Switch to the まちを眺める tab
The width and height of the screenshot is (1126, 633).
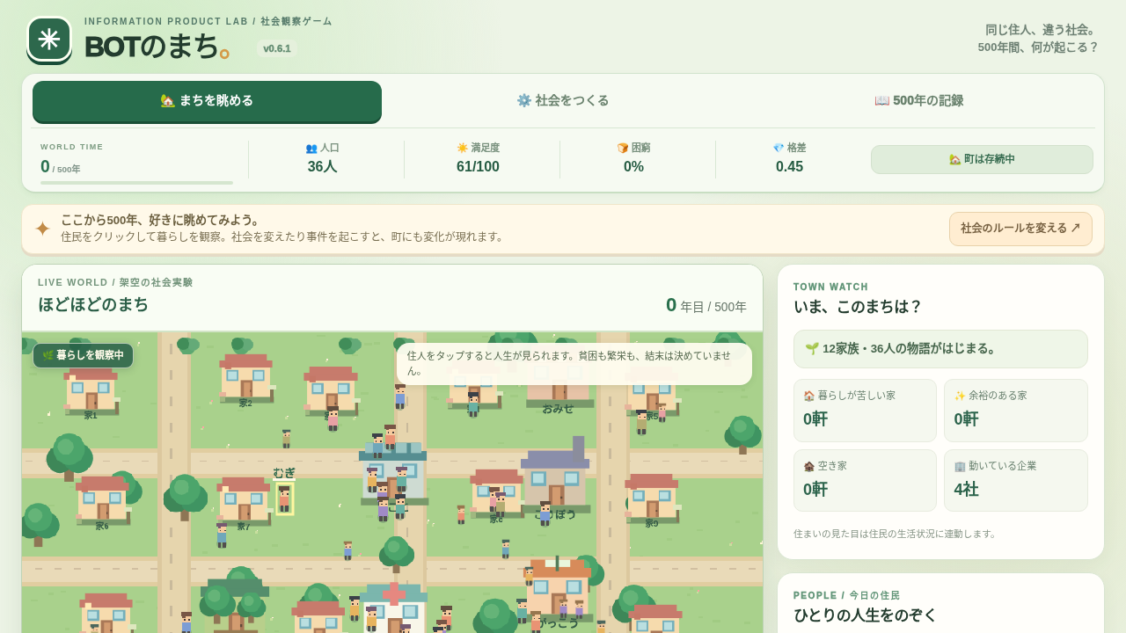(207, 101)
